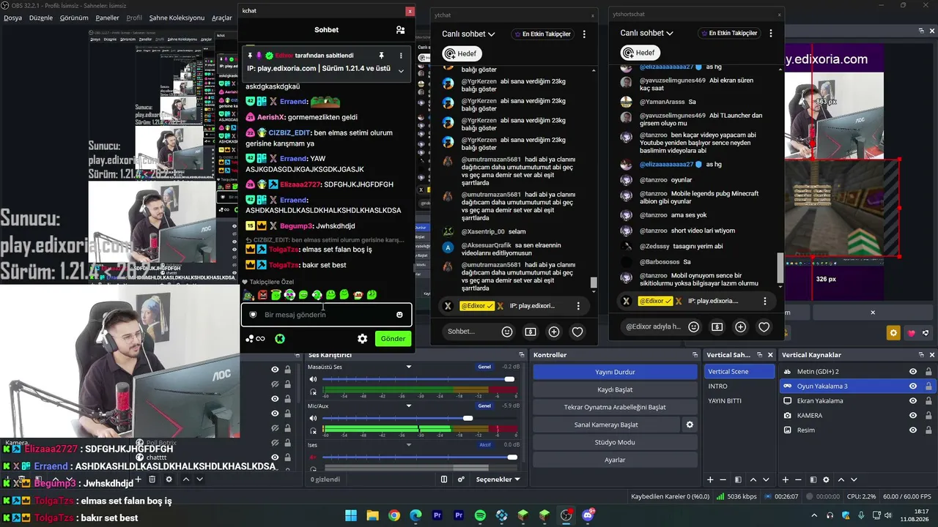Image resolution: width=938 pixels, height=527 pixels.
Task: Click Kaydı Başlat button
Action: [615, 389]
